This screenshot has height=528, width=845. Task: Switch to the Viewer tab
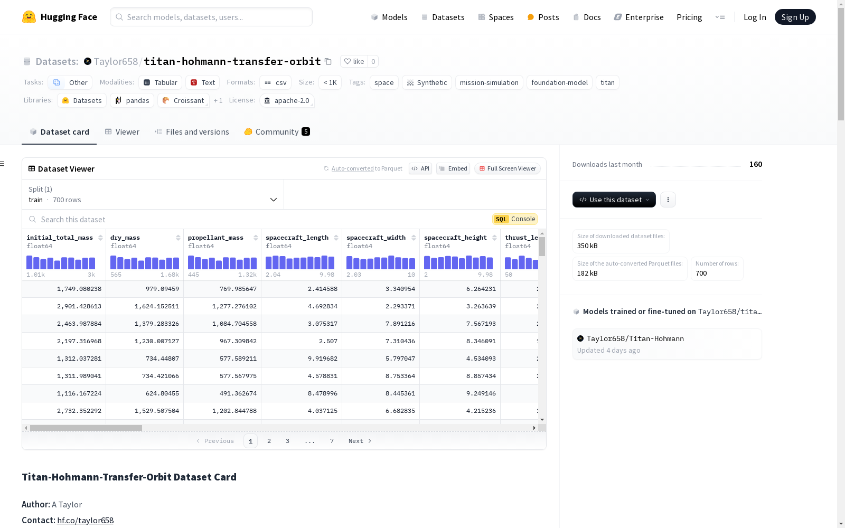click(122, 132)
